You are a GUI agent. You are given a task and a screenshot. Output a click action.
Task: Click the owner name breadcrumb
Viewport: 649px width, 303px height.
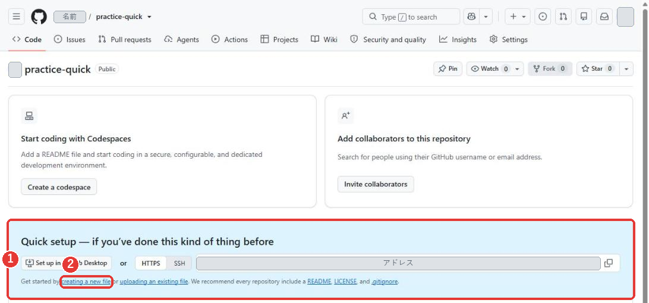pos(70,17)
